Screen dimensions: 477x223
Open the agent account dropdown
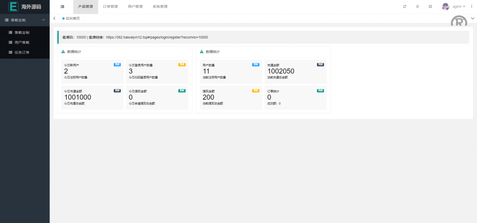[x=458, y=7]
